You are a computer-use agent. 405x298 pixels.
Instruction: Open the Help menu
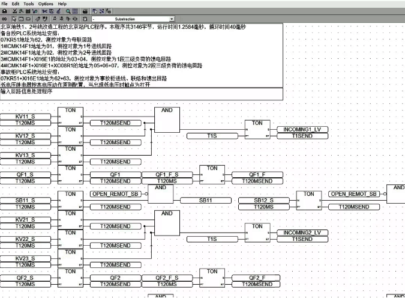[62, 4]
